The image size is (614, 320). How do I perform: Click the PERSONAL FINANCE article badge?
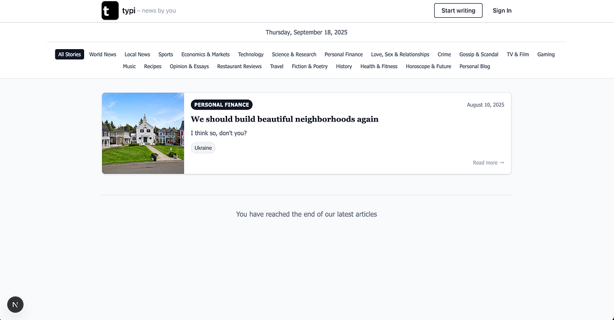tap(222, 104)
